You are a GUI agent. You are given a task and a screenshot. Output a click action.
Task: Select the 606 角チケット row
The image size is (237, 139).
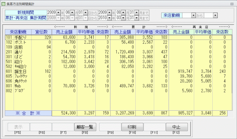tap(118, 81)
